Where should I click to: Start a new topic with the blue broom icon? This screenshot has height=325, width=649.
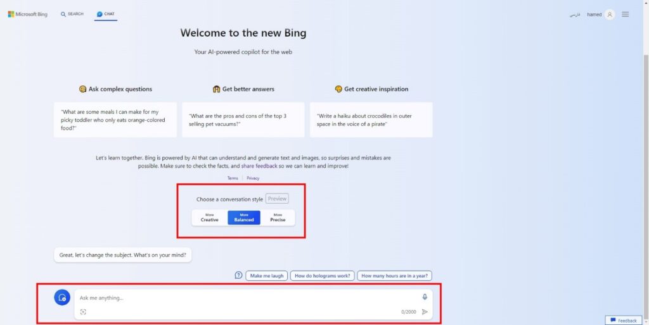62,297
